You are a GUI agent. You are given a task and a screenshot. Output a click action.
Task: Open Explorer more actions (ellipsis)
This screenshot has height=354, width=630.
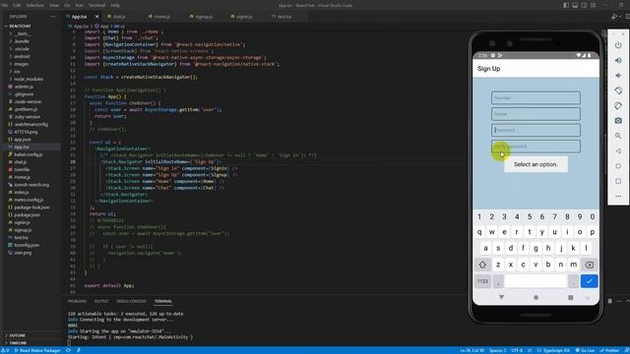52,17
